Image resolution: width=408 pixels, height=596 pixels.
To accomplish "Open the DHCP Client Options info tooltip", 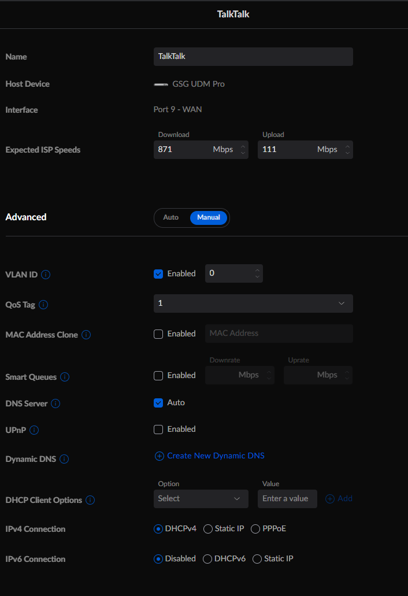I will [x=90, y=500].
